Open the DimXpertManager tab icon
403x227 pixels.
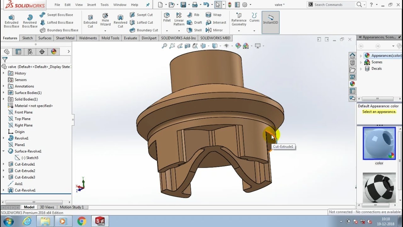click(42, 52)
